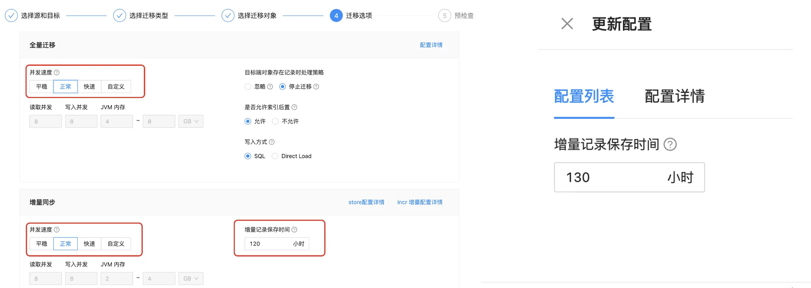Open help icon beside 增量记录保存时间 in 更新配置 panel
The image size is (811, 288).
[670, 144]
